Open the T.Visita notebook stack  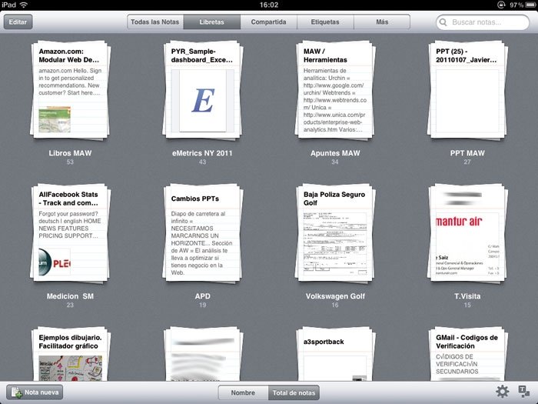coord(467,234)
